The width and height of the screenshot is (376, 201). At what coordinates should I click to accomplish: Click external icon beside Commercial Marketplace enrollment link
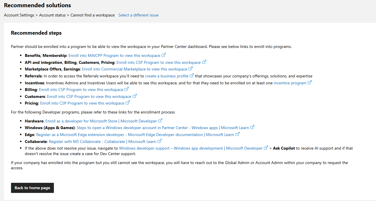click(x=191, y=69)
